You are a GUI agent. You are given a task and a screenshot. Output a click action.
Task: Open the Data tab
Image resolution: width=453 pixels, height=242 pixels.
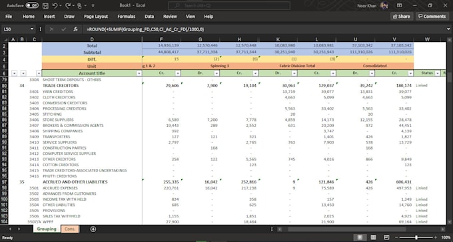(x=149, y=17)
